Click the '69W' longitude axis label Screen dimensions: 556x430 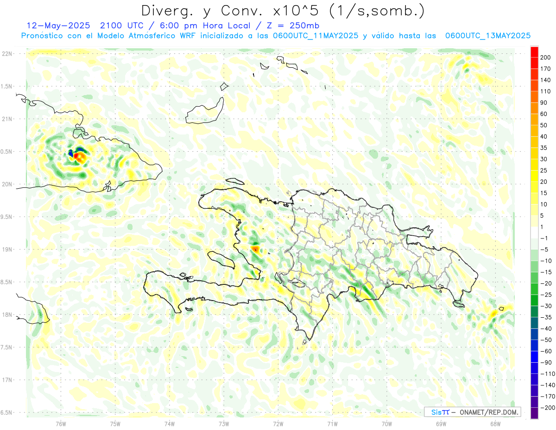coord(441,423)
